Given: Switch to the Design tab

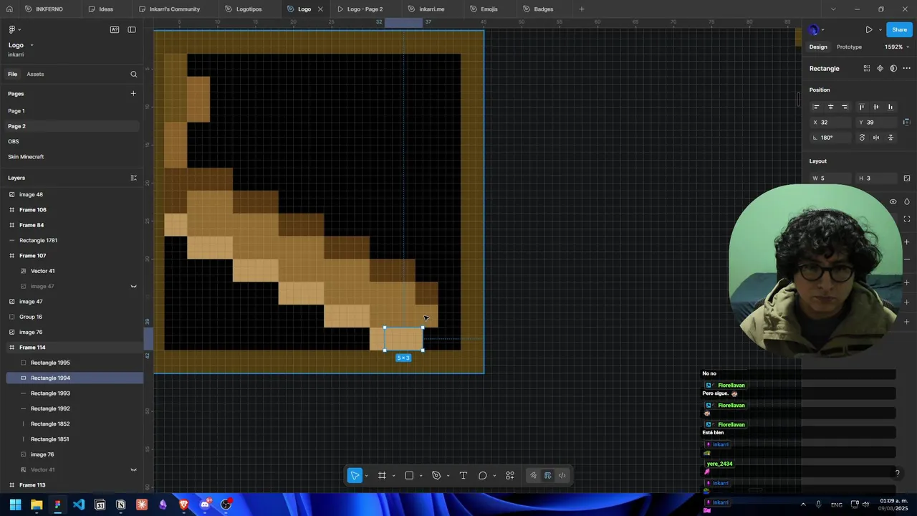Looking at the screenshot, I should tap(818, 47).
